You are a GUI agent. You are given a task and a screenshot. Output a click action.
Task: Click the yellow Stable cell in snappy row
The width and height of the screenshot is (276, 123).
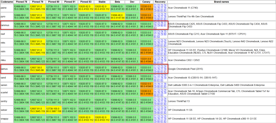pyautogui.click(x=102, y=119)
